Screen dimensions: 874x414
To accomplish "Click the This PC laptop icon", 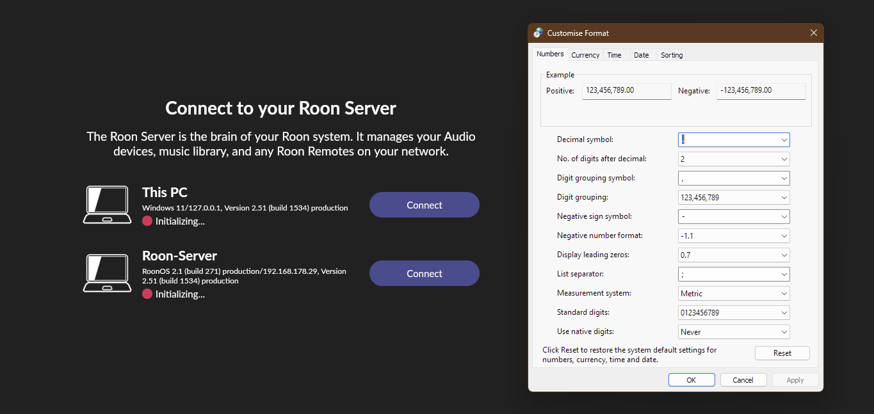I will click(x=107, y=205).
